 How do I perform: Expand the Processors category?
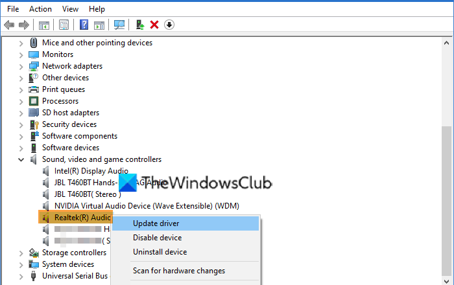(x=21, y=102)
